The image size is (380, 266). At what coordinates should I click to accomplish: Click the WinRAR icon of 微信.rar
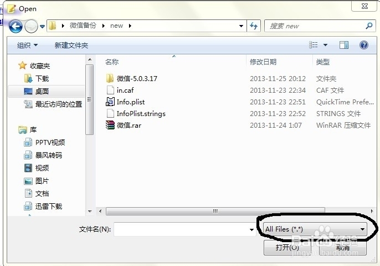point(110,125)
